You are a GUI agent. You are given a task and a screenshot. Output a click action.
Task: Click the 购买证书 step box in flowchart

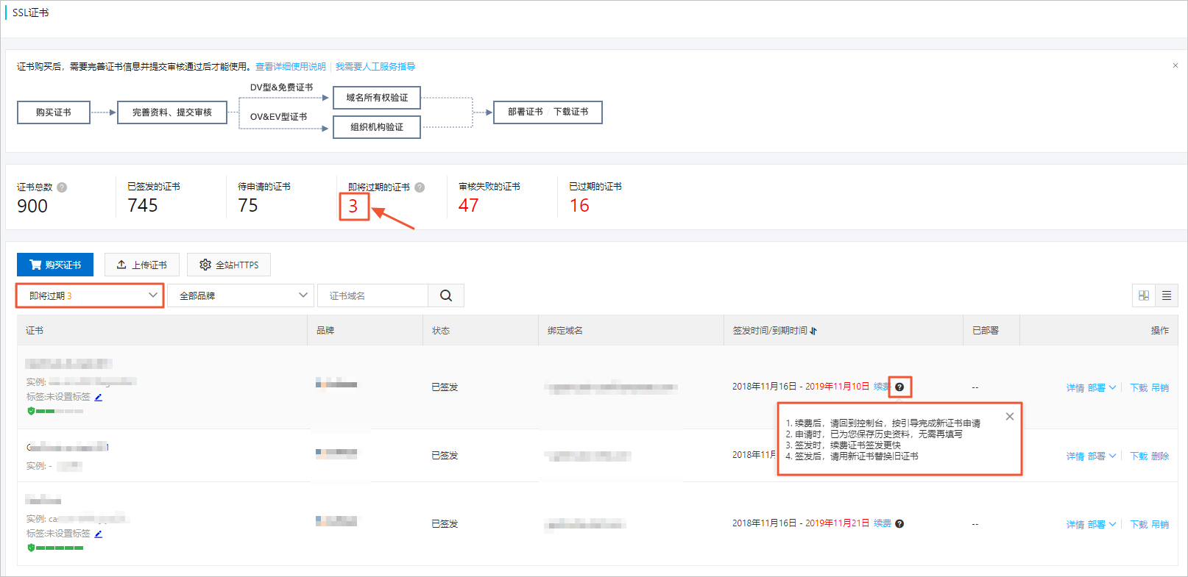pos(54,112)
